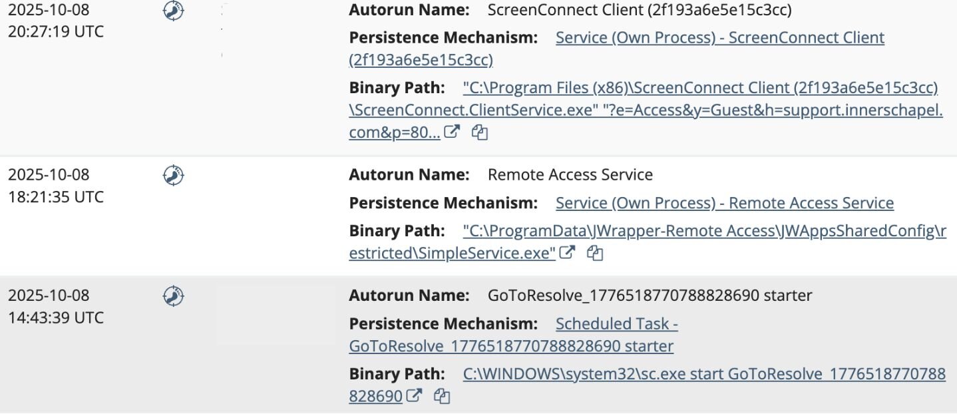The height and width of the screenshot is (414, 957).
Task: Open the ScreenConnect binary path external link icon
Action: pos(452,132)
